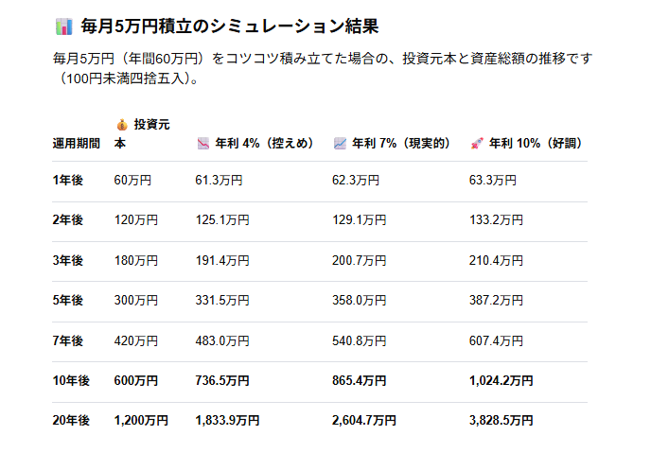651x453 pixels.
Task: Click the 3,828.5万円 cell
Action: (x=501, y=421)
